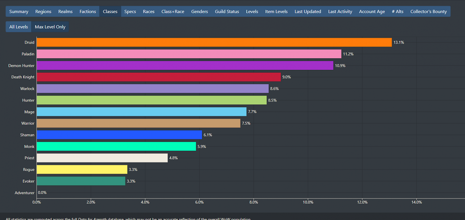The height and width of the screenshot is (220, 465).
Task: Click the orange Druid bar
Action: (214, 42)
